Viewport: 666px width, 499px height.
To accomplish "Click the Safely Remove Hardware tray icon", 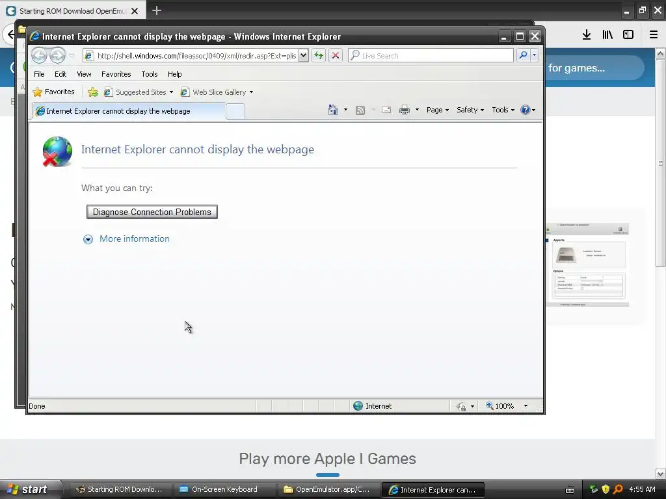I will point(593,489).
